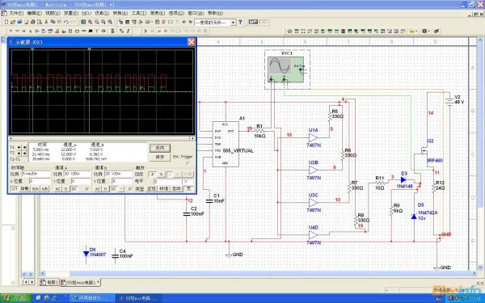Select 无 (none) trigger type button

pyautogui.click(x=188, y=188)
